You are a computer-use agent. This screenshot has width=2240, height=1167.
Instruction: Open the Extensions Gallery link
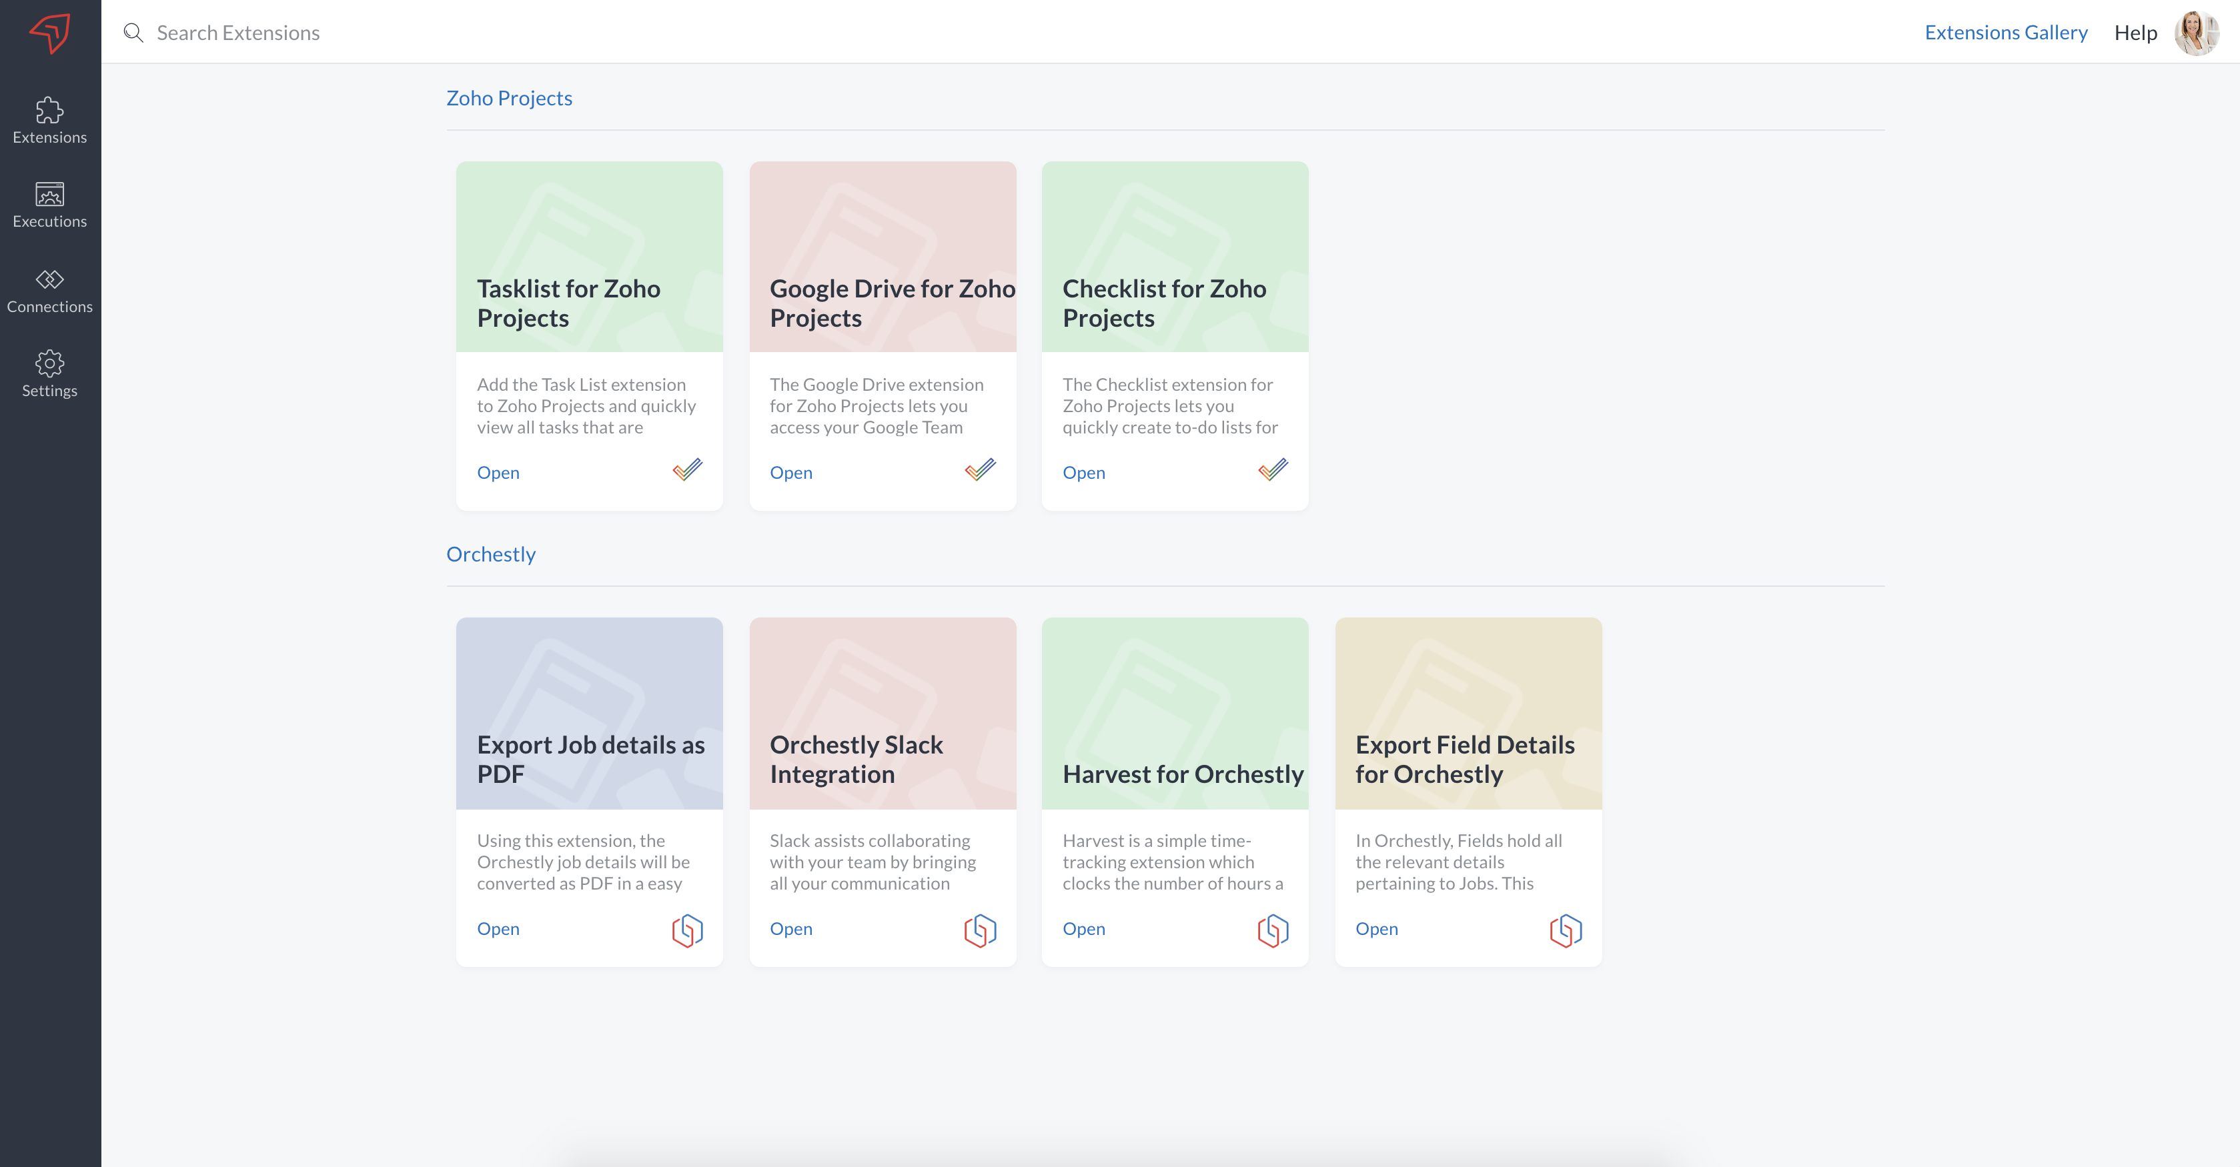click(x=2005, y=33)
